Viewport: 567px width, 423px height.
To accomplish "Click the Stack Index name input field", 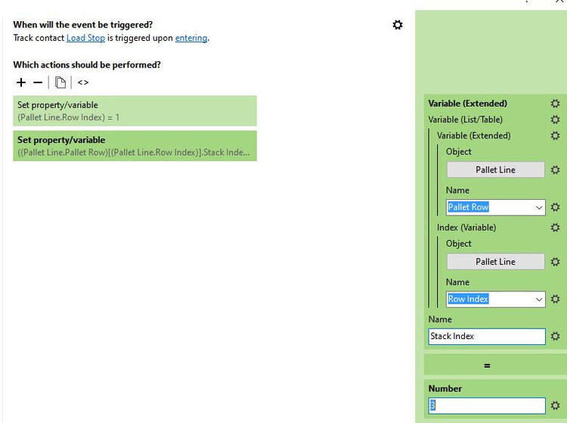I will pyautogui.click(x=486, y=336).
